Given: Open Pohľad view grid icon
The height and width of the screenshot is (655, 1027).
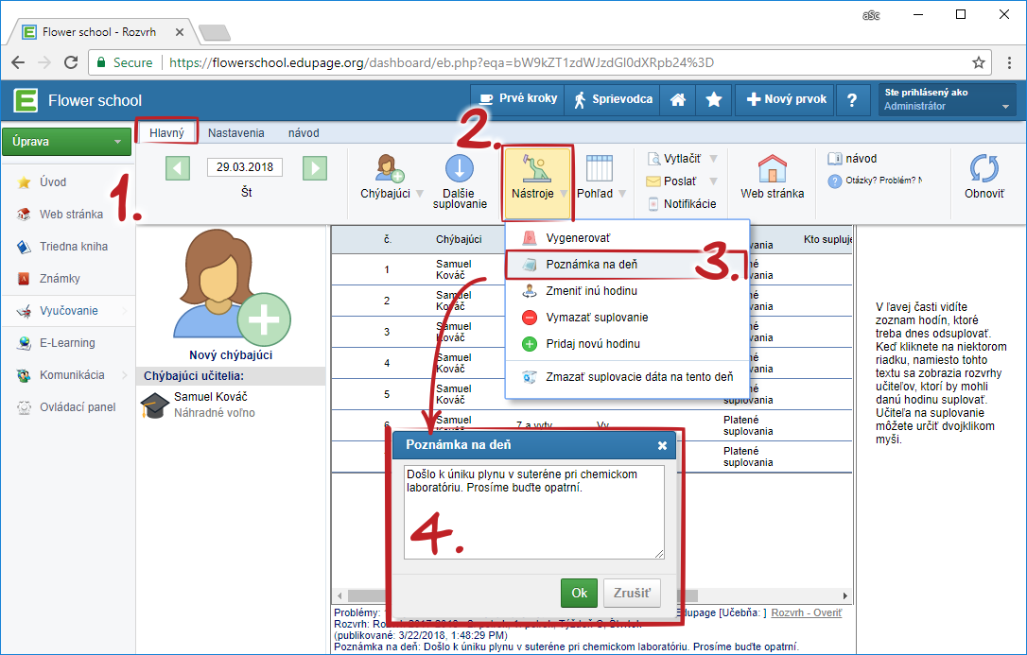Looking at the screenshot, I should [600, 168].
